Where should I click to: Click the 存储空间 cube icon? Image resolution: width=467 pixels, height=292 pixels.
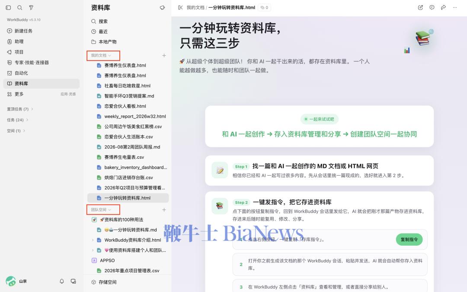pyautogui.click(x=93, y=282)
